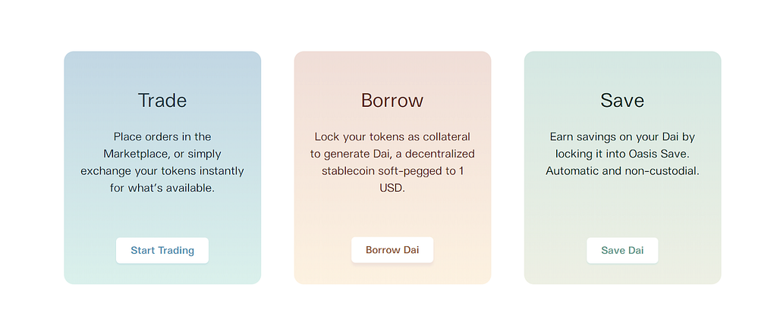This screenshot has height=322, width=777.
Task: Click the Trade card heading
Action: click(162, 101)
